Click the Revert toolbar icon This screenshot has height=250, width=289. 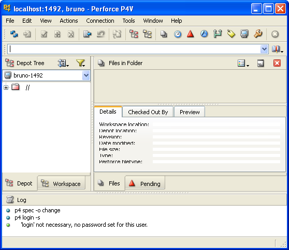pos(100,34)
